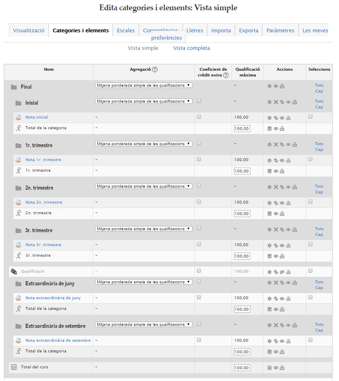Toggle extra credit checkbox for Qualificació
Screen dimensions: 339x381
coord(199,271)
